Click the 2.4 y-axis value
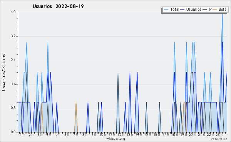 [x=13, y=60]
